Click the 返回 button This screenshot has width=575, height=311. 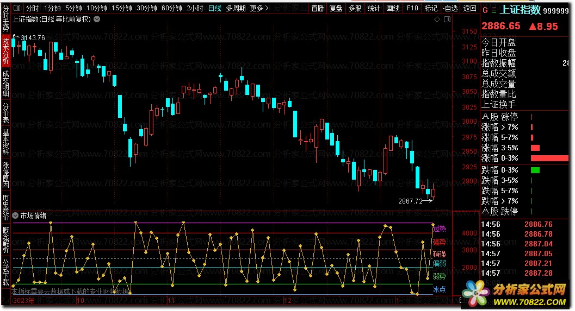470,8
